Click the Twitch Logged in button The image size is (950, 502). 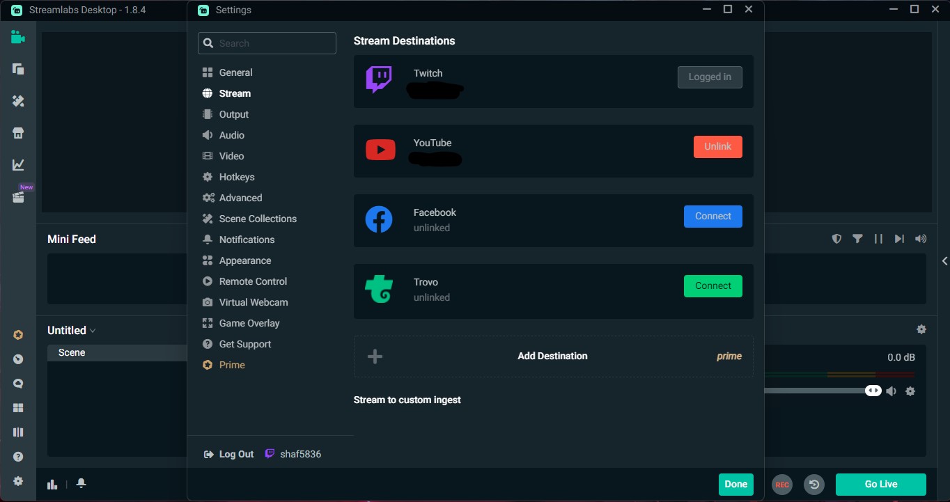pyautogui.click(x=710, y=77)
